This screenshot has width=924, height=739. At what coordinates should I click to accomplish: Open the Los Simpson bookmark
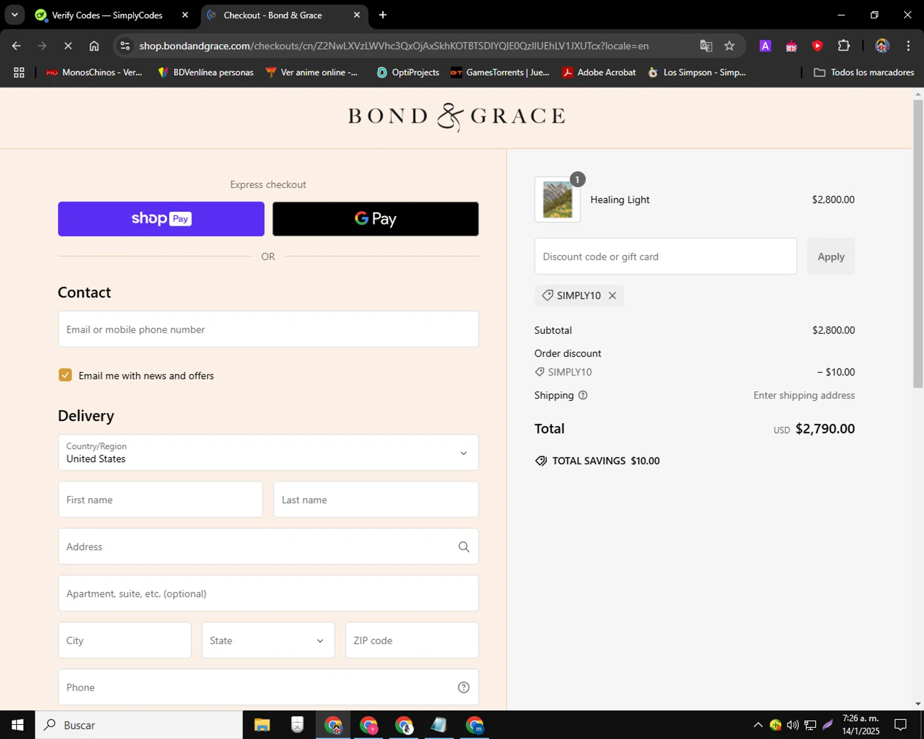pos(697,72)
